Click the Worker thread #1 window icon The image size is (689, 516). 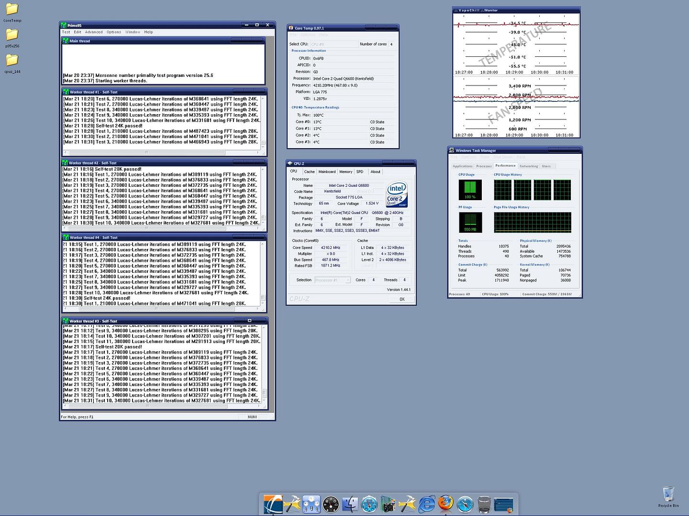(66, 92)
